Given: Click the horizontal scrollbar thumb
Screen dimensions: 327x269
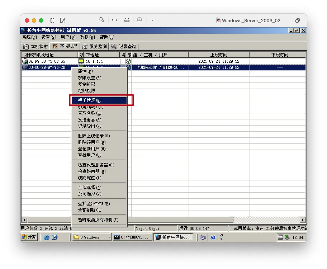Looking at the screenshot, I should [130, 220].
